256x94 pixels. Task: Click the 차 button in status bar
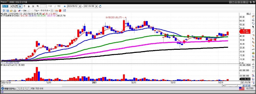pos(25,88)
